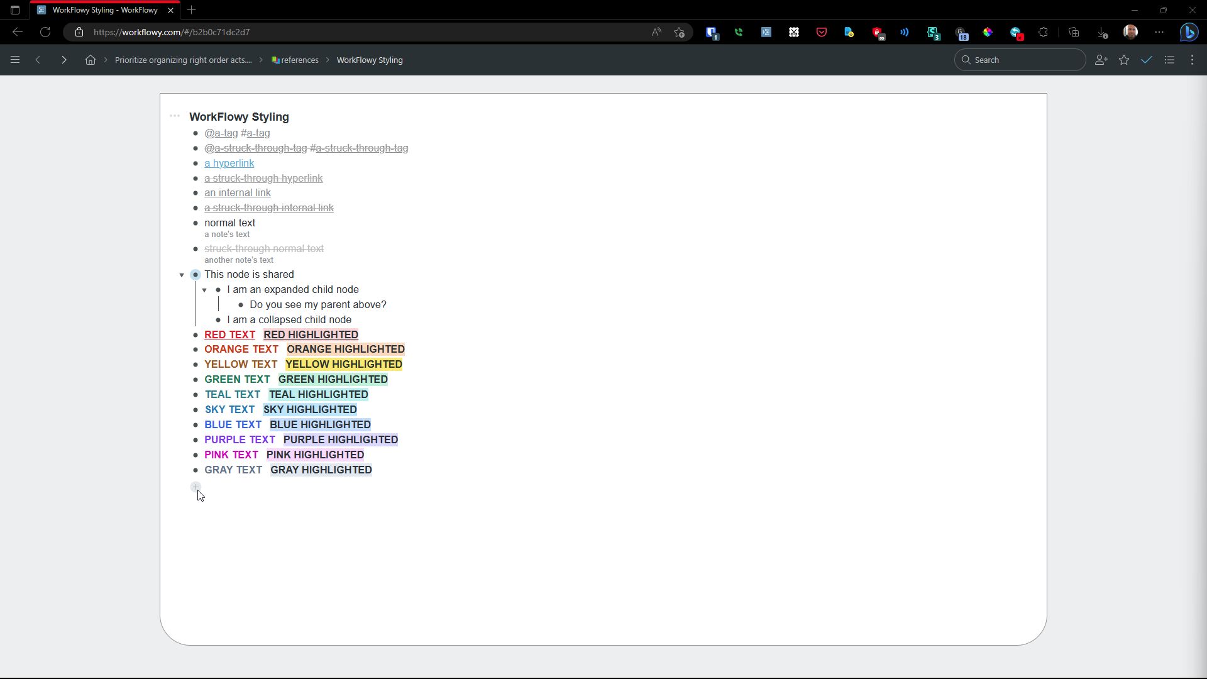This screenshot has height=679, width=1207.
Task: Open the Bing sidebar button
Action: point(1189,32)
